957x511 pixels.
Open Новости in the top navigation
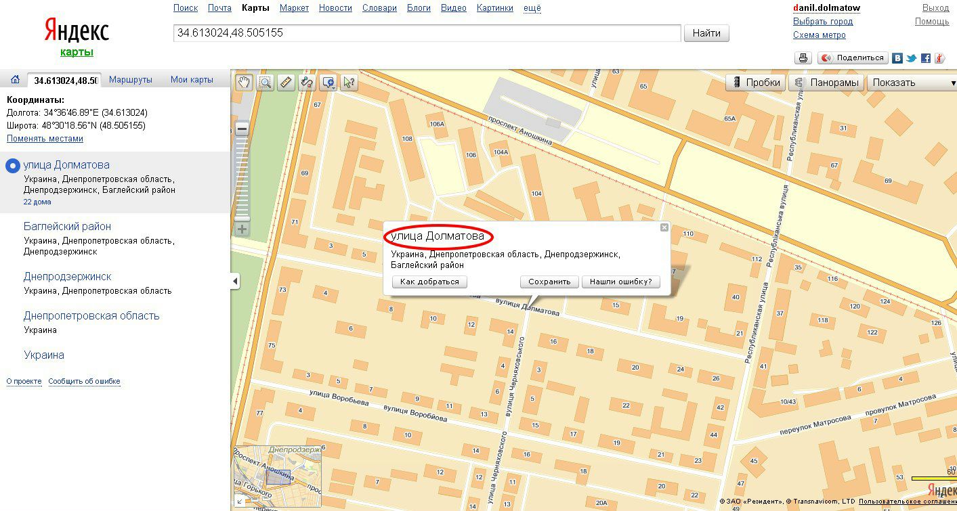[335, 8]
